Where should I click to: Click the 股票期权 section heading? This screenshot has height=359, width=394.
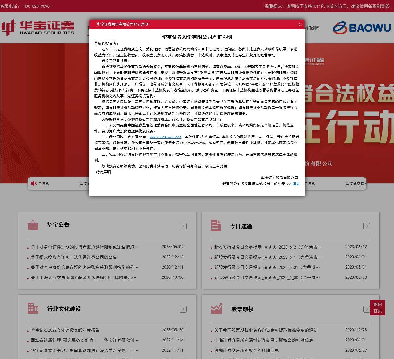coord(243,309)
